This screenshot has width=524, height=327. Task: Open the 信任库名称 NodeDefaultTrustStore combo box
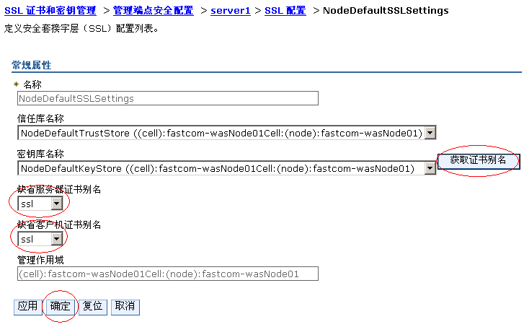(x=226, y=134)
